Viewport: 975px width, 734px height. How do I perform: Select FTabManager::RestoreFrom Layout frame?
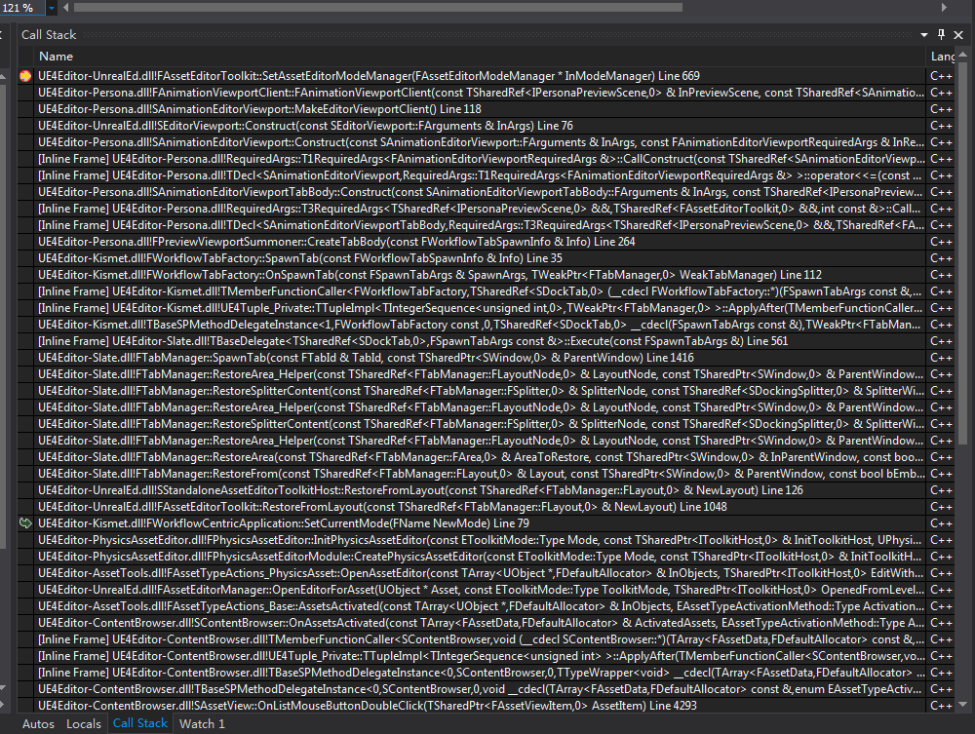coord(481,474)
